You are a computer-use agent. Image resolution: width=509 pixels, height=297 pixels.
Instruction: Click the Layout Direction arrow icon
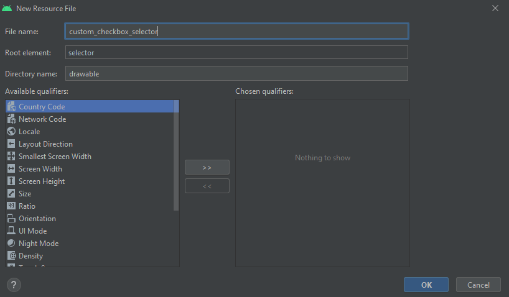point(11,144)
